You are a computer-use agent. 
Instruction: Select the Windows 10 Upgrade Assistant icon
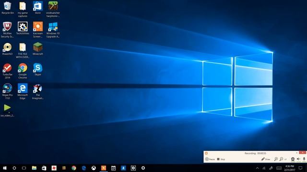tap(53, 30)
